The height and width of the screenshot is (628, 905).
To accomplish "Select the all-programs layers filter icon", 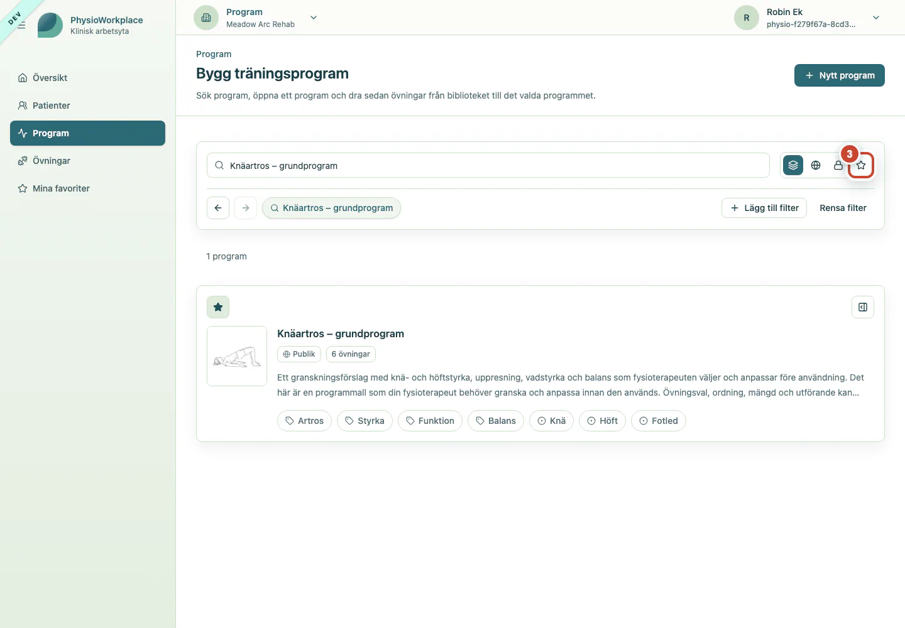I will click(793, 165).
